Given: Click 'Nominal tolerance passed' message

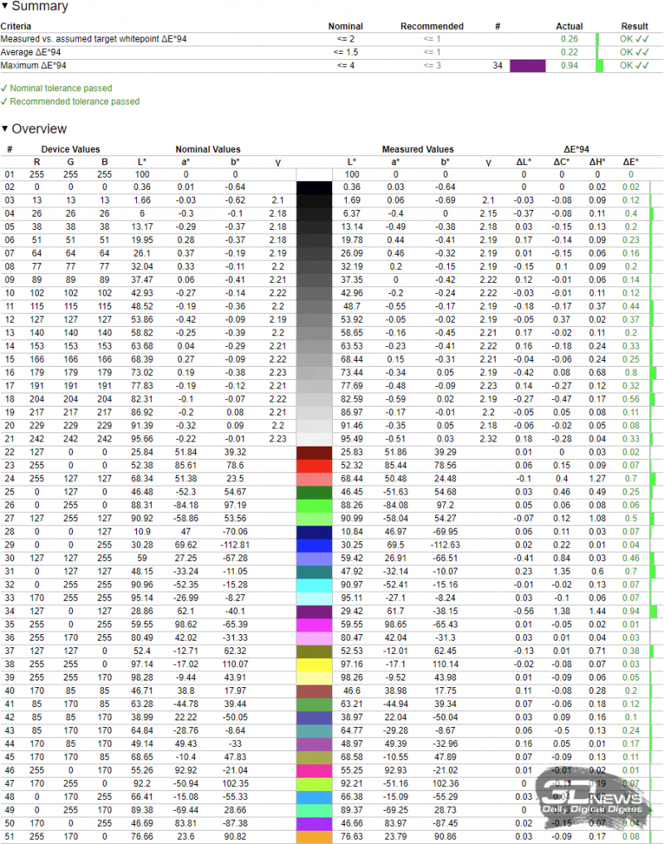Looking at the screenshot, I should click(61, 88).
